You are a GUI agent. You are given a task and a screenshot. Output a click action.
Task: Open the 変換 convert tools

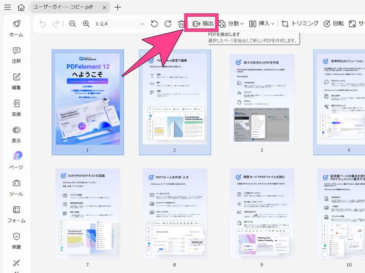click(16, 108)
